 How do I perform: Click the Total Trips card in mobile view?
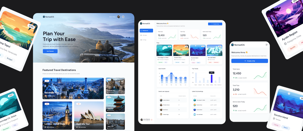tap(250, 90)
